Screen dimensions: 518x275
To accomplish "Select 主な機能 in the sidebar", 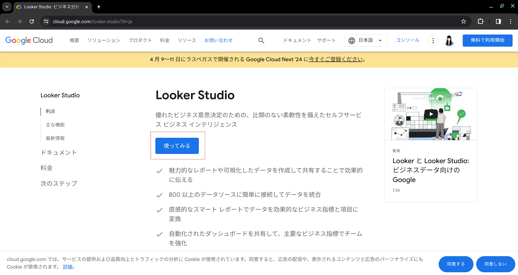I will click(55, 125).
